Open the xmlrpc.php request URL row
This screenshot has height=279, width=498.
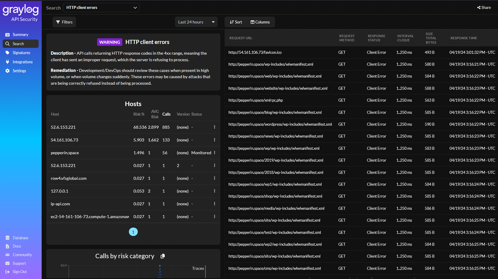(255, 100)
